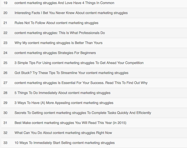The height and width of the screenshot is (148, 187).
Task: Click 'Why My content marketing struggles Is Better' row
Action: click(x=58, y=43)
